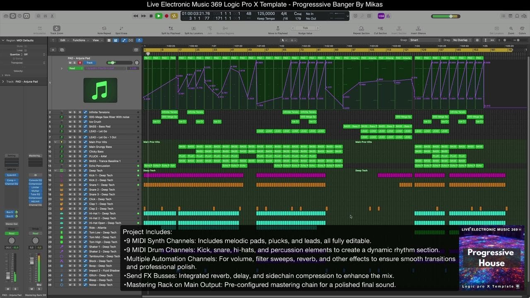Click the Setting button on channel strip
Image resolution: width=530 pixels, height=298 pixels.
[12, 156]
